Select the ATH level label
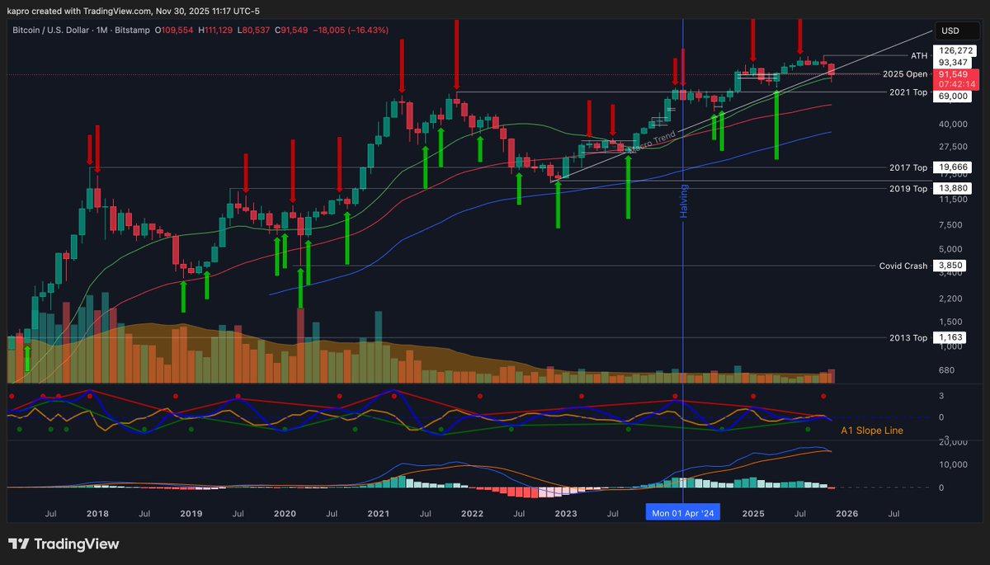 click(x=919, y=56)
